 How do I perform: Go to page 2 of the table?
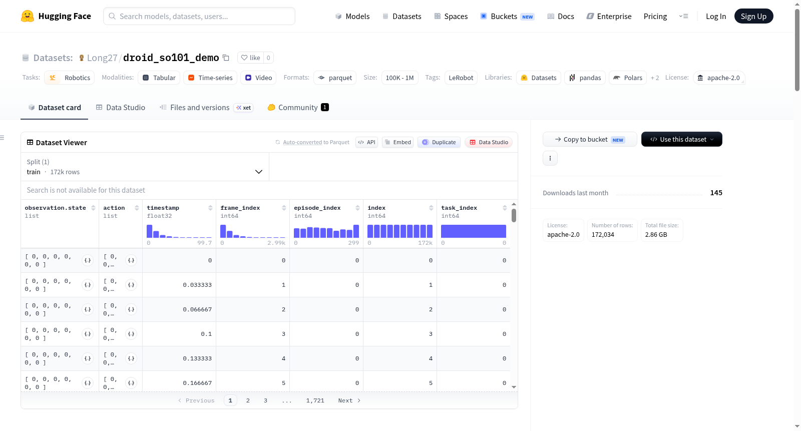(x=248, y=400)
